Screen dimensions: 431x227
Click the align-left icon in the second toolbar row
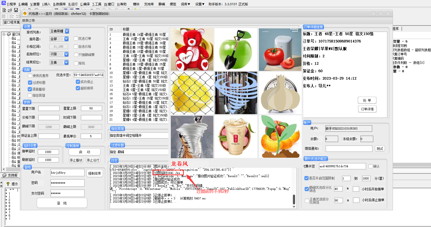tap(12, 16)
